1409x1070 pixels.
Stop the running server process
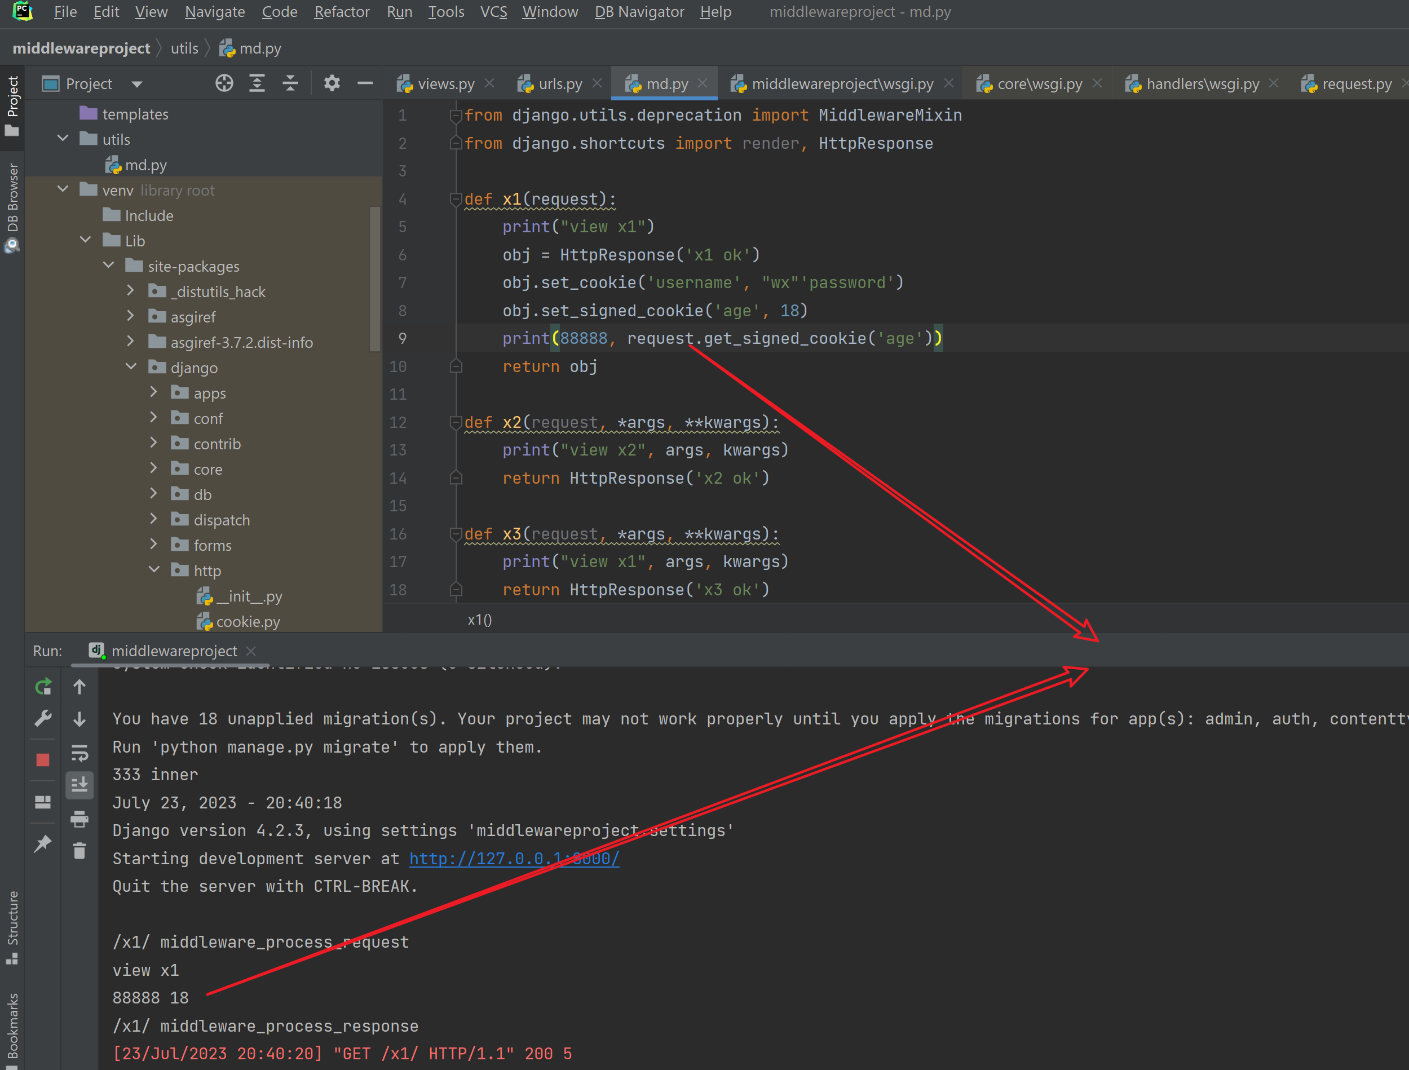point(43,759)
